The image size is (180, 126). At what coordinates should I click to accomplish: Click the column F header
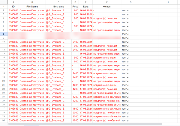point(107,2)
